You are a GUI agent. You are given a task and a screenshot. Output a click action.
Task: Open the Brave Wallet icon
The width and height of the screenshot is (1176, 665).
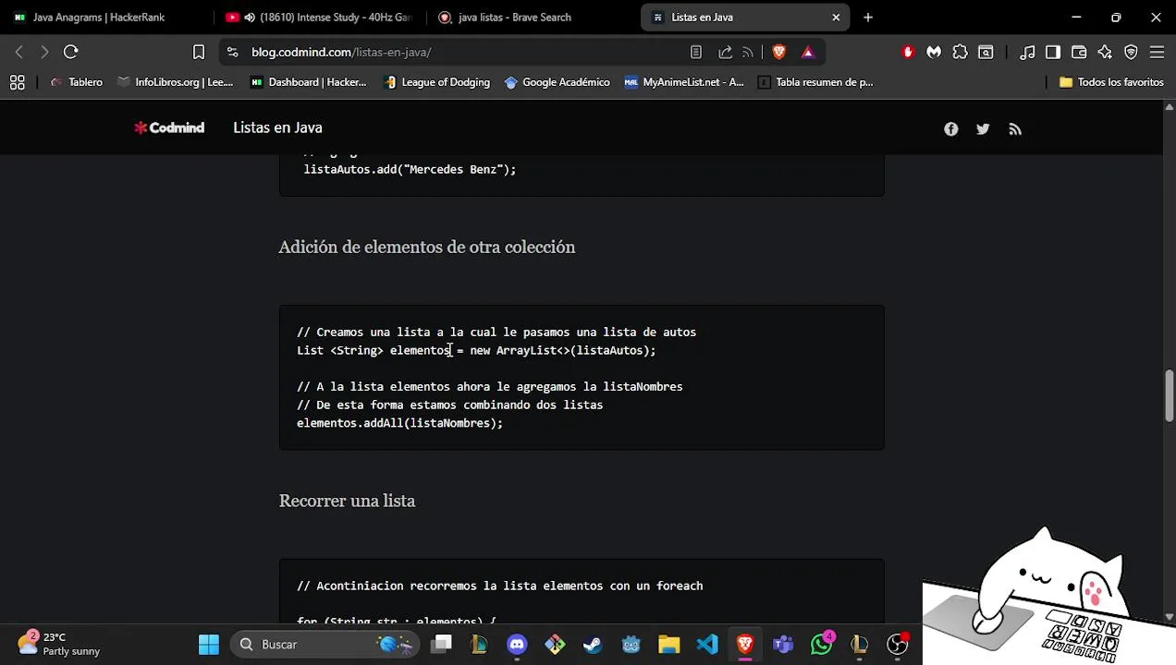(x=1079, y=52)
